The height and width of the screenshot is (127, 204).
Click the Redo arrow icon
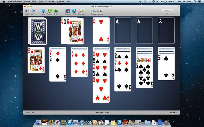pyautogui.click(x=33, y=11)
